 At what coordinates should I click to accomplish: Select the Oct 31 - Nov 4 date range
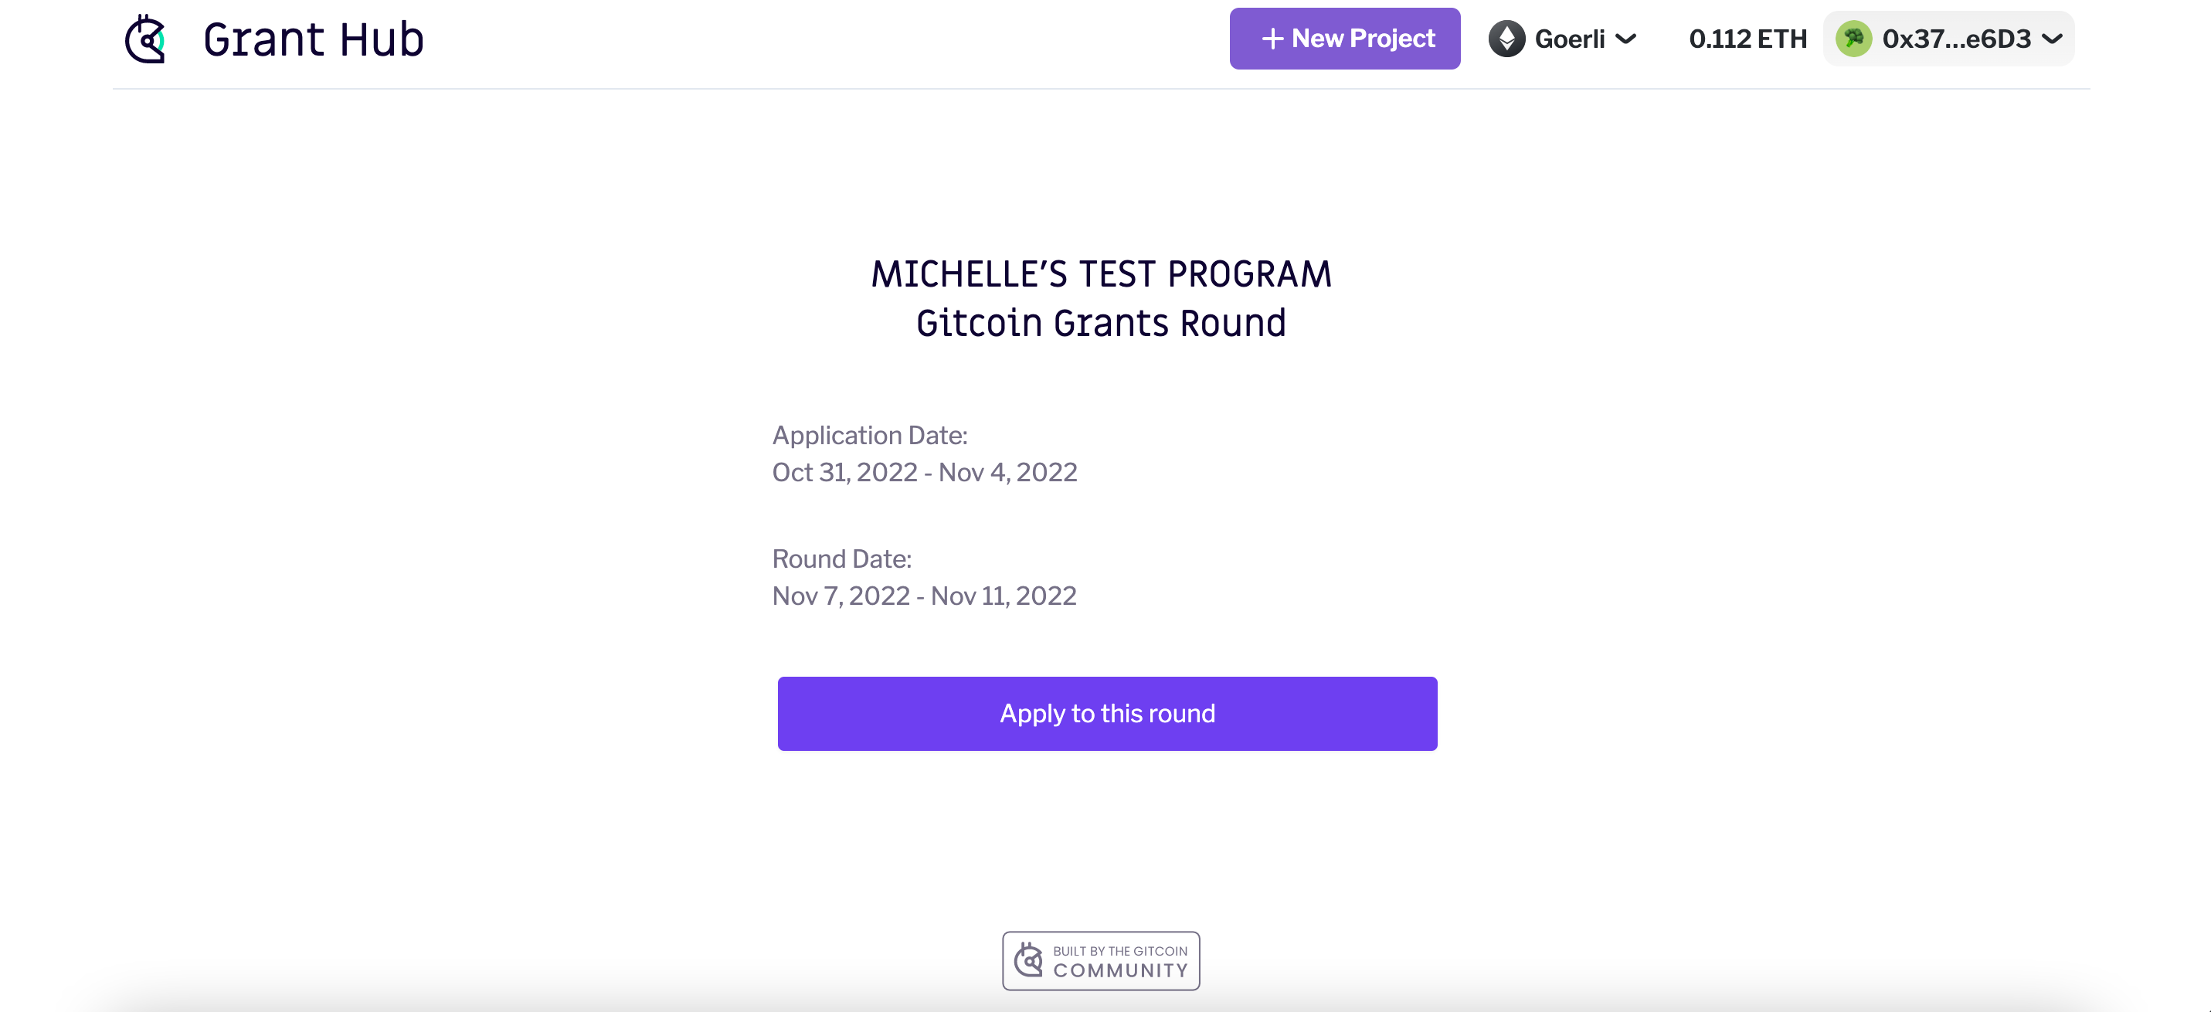tap(925, 472)
